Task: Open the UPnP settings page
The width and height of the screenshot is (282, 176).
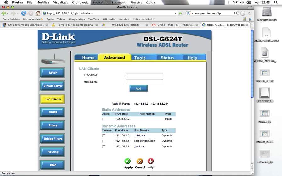Action: click(53, 73)
